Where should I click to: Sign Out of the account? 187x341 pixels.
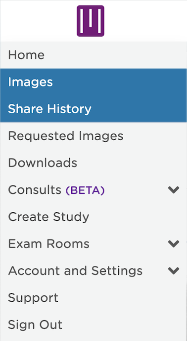point(35,325)
